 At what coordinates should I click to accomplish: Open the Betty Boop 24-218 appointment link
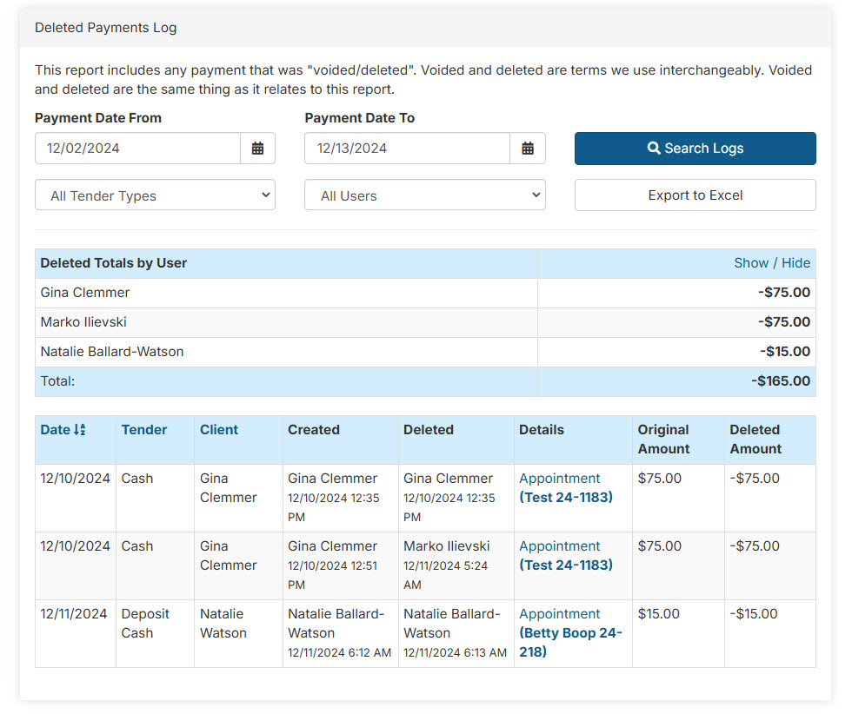tap(570, 633)
